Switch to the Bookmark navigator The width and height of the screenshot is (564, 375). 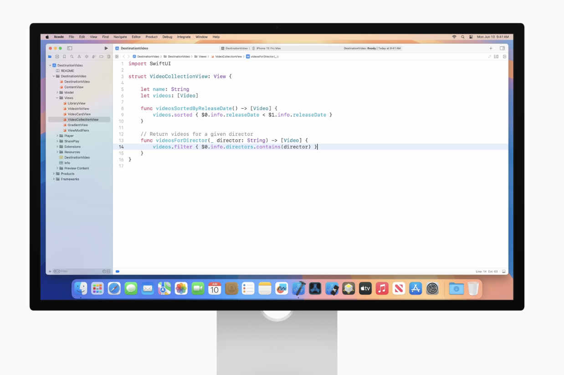[64, 57]
